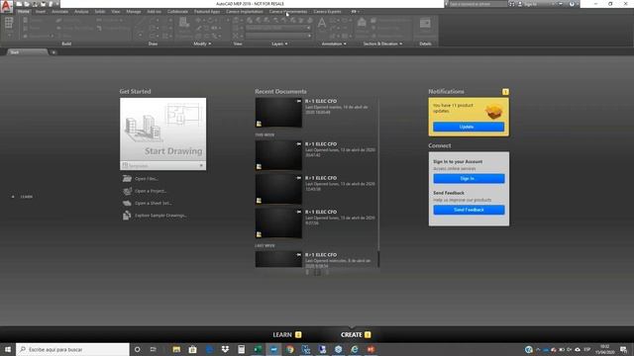This screenshot has width=634, height=356.
Task: Select the Manage ribbon tab
Action: (x=134, y=11)
